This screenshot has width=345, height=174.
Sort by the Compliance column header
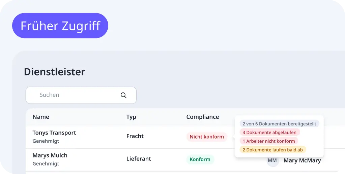click(x=202, y=117)
